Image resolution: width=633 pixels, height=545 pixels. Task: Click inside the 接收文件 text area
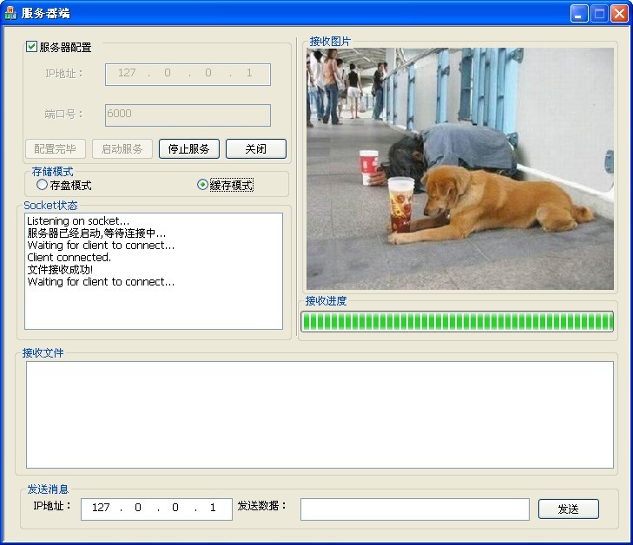(x=320, y=415)
